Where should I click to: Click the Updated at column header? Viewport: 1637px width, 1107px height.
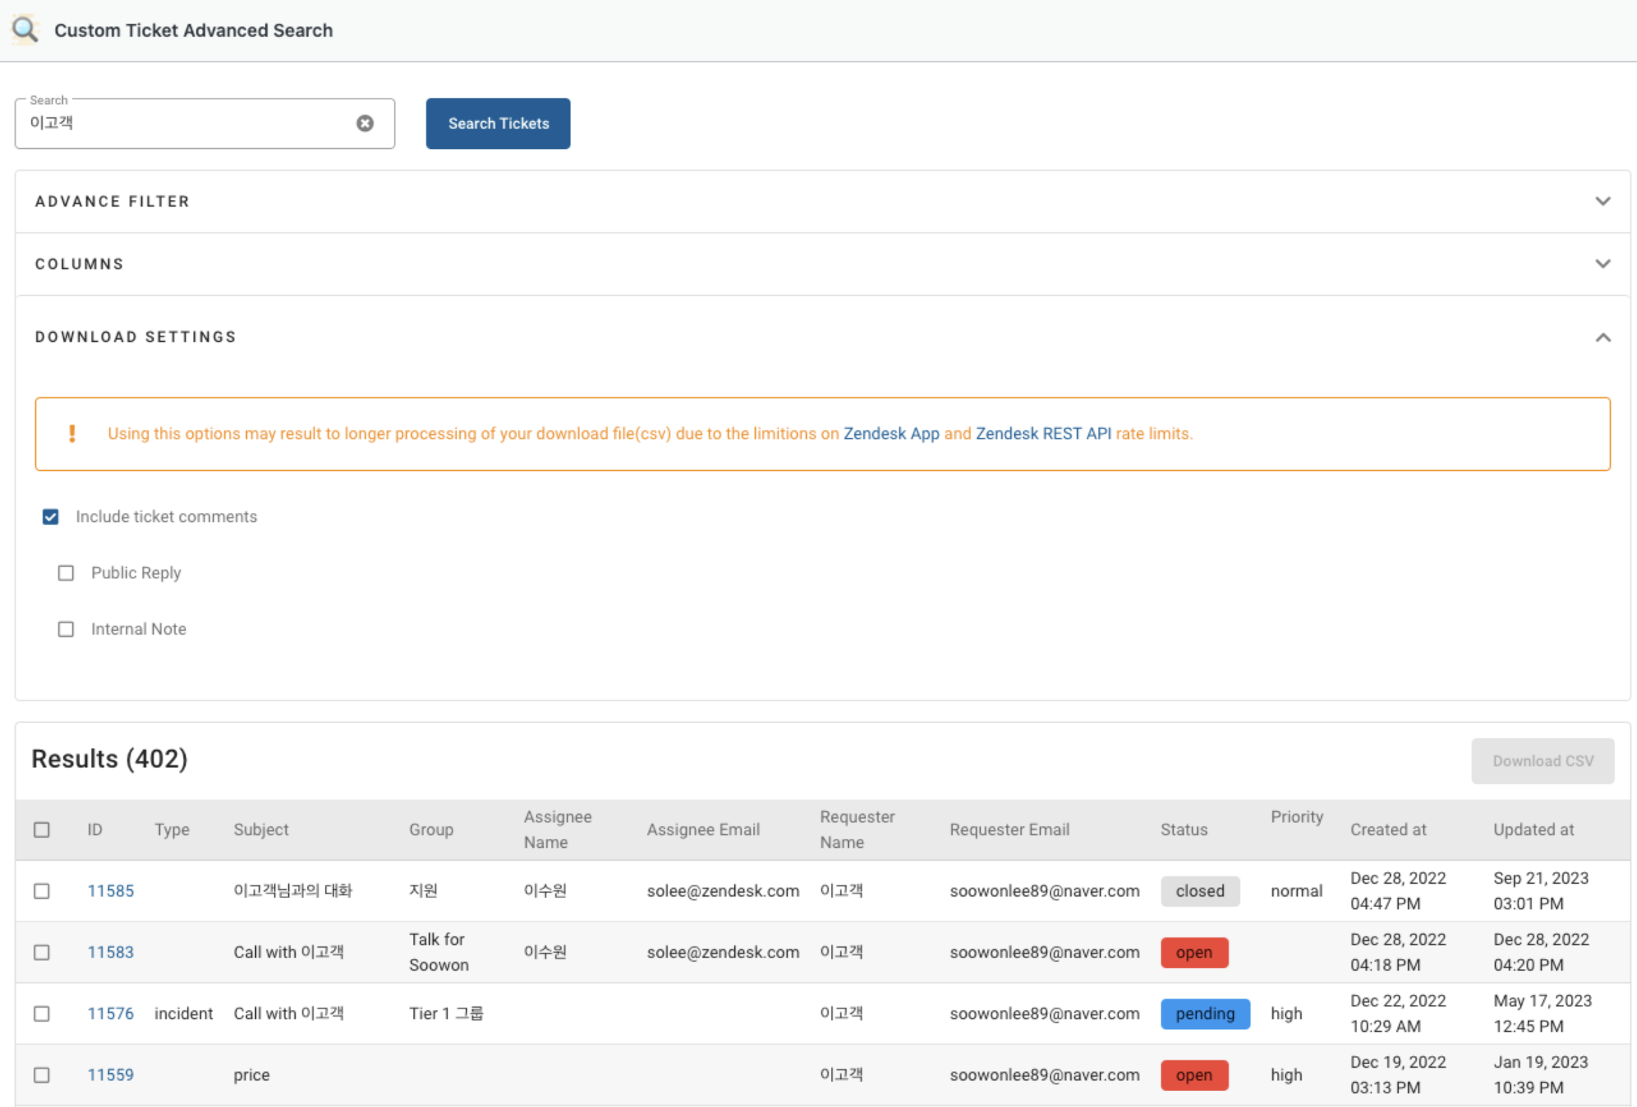(x=1533, y=829)
